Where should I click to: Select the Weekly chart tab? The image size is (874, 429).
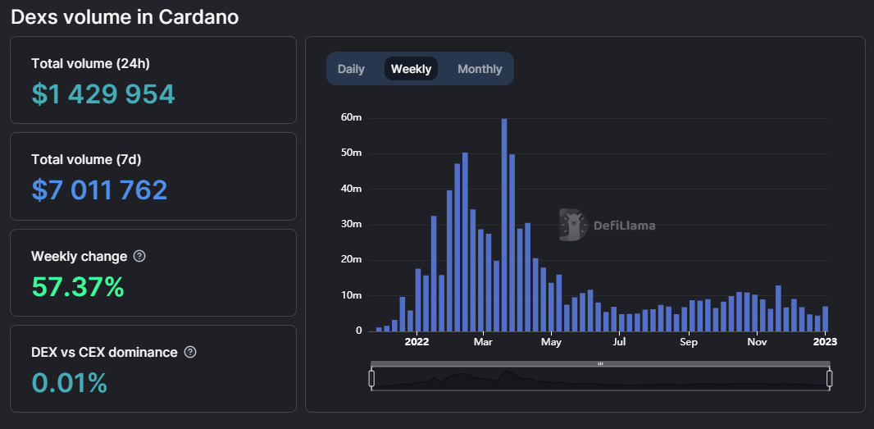[x=411, y=69]
